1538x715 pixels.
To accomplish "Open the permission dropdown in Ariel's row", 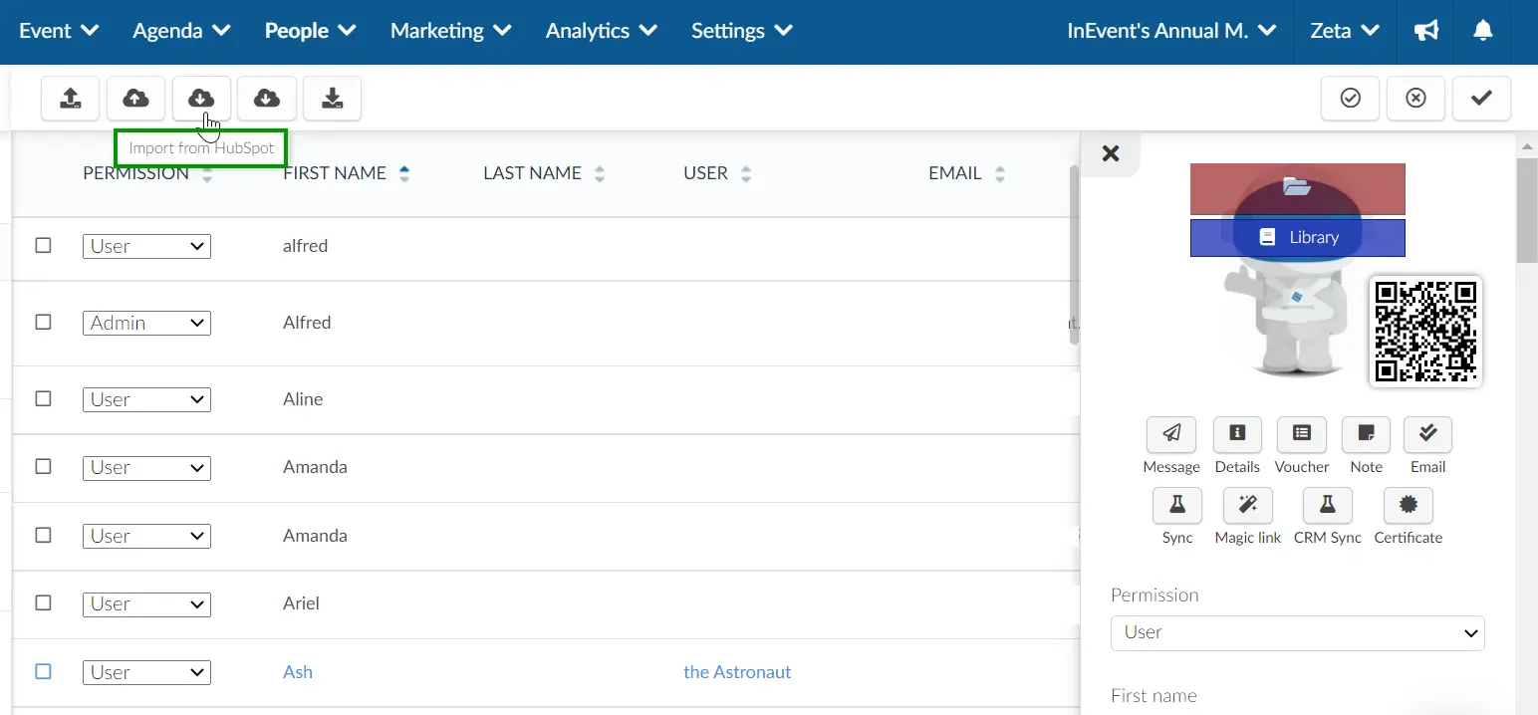I will [146, 603].
